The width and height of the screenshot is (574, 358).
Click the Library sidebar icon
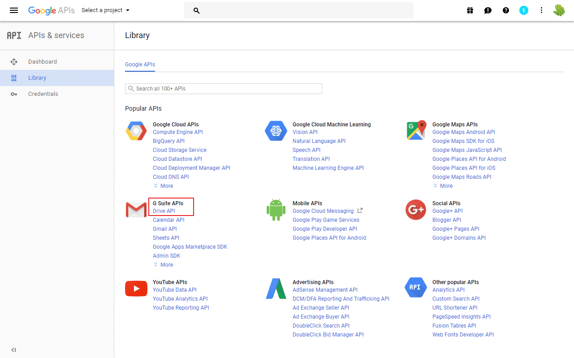tap(14, 78)
